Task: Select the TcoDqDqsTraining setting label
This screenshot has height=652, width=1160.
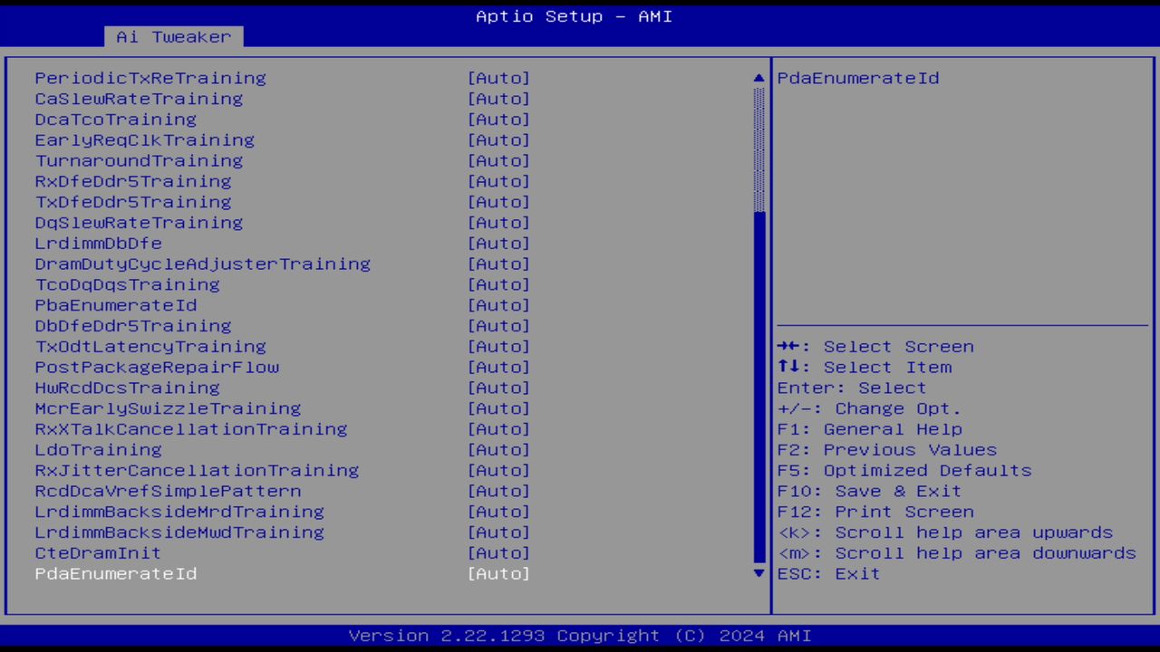Action: pos(128,285)
